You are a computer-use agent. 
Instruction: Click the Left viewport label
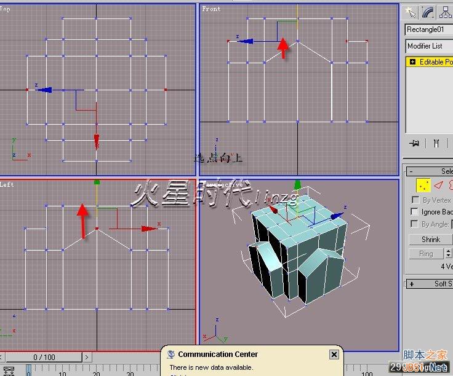pyautogui.click(x=7, y=184)
